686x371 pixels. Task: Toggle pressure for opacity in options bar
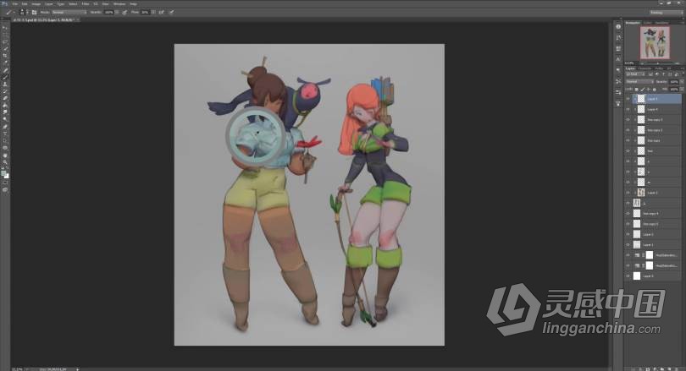point(124,12)
